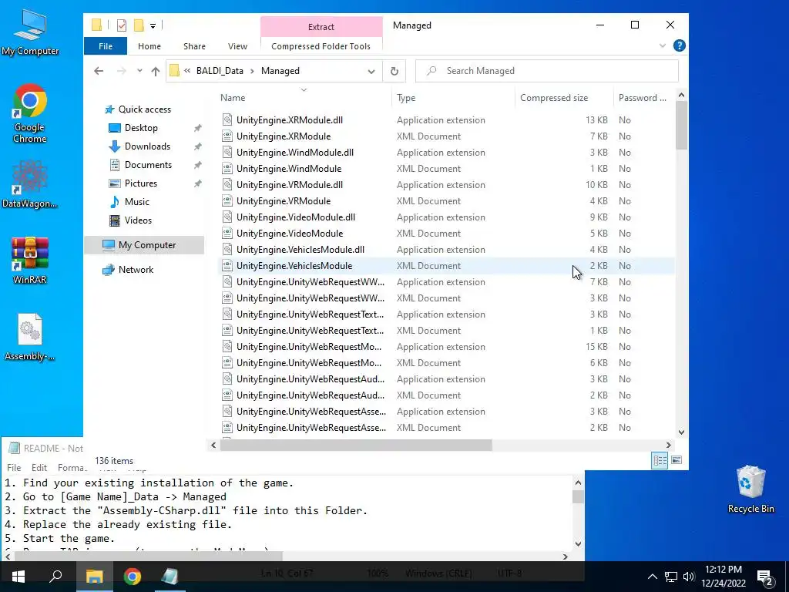789x592 pixels.
Task: Switch to large icons view
Action: click(x=677, y=460)
